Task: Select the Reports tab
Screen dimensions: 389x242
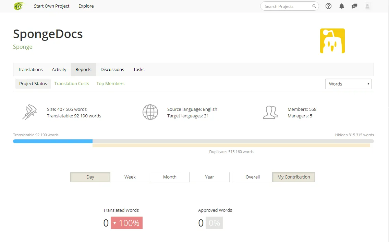Action: pyautogui.click(x=83, y=70)
